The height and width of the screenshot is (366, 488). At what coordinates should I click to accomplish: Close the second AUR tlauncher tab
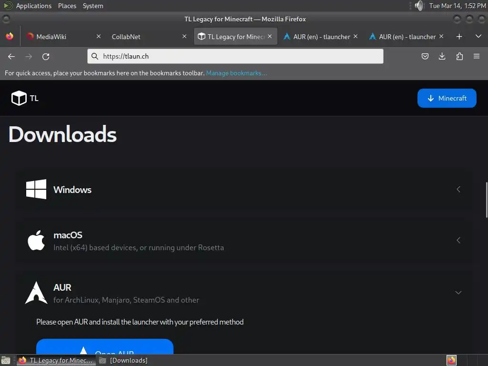[x=441, y=36]
